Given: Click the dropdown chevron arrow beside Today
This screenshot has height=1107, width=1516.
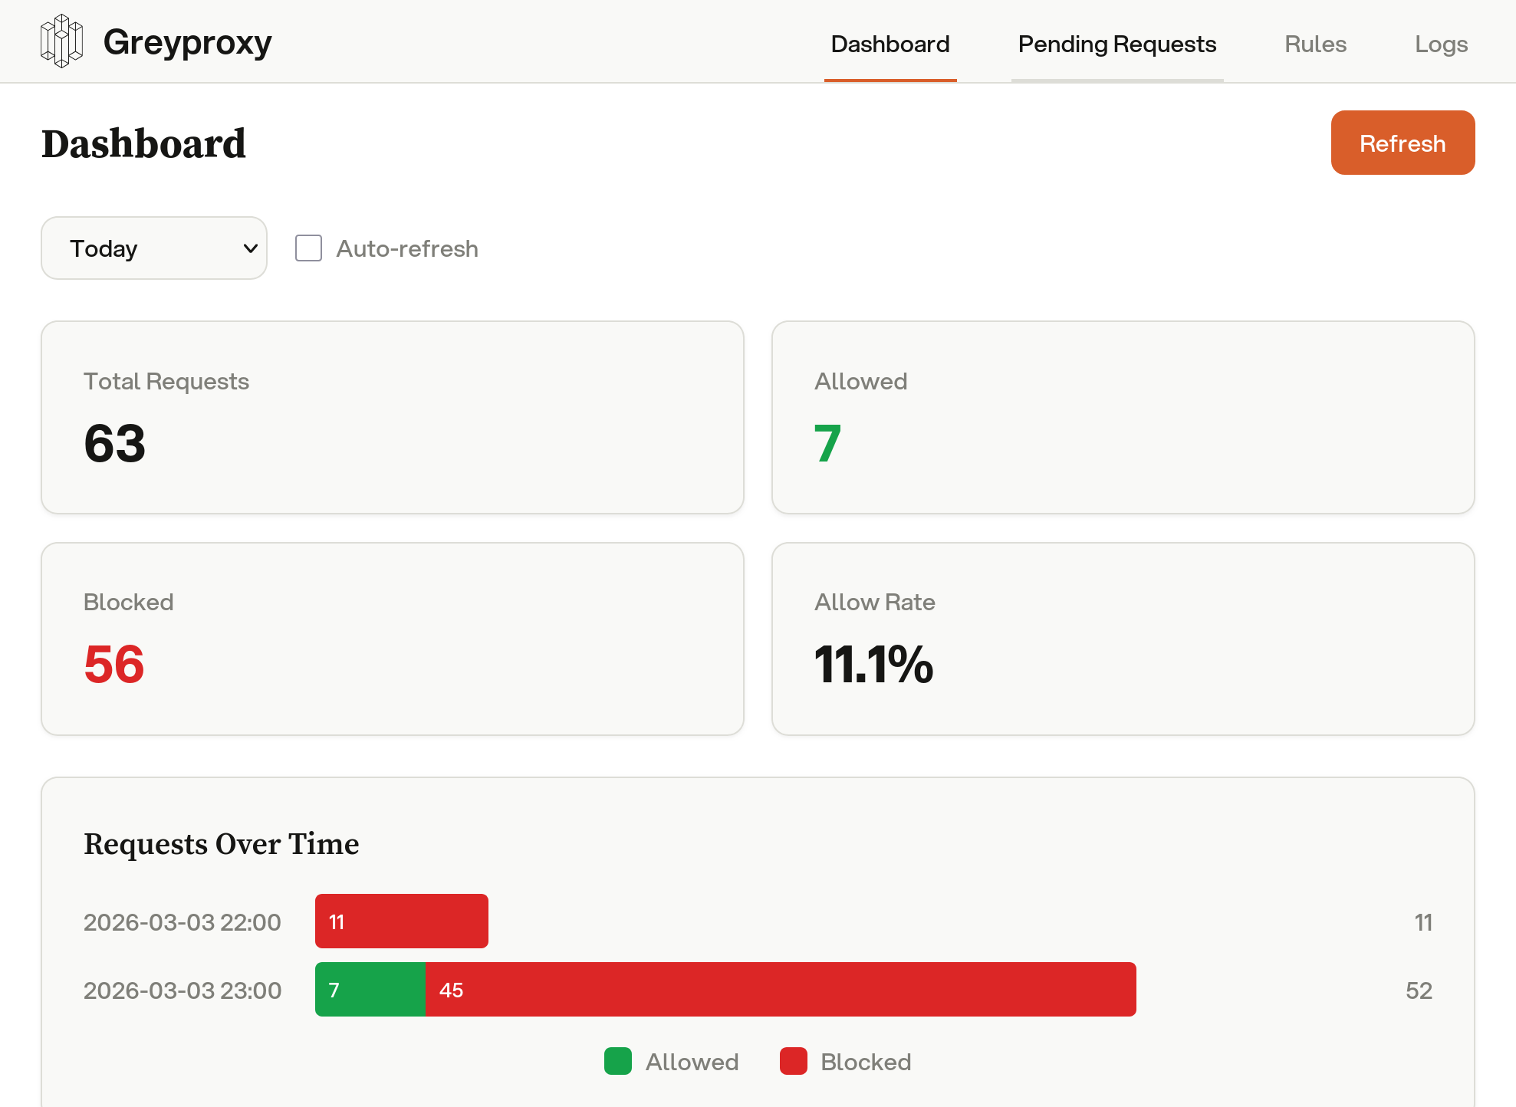Looking at the screenshot, I should tap(250, 248).
